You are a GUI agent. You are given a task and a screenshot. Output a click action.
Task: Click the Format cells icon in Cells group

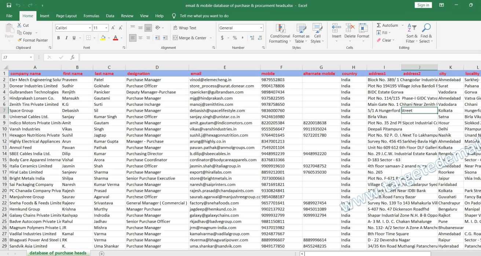[363, 29]
